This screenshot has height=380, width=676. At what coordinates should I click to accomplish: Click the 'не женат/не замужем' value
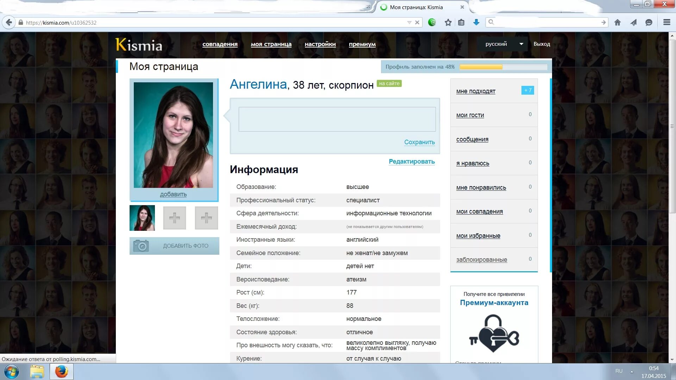[377, 253]
